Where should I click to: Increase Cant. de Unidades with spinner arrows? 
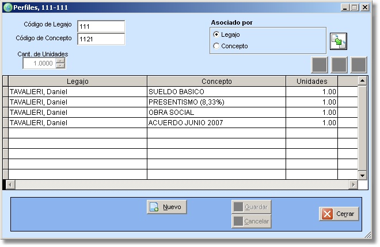60,61
